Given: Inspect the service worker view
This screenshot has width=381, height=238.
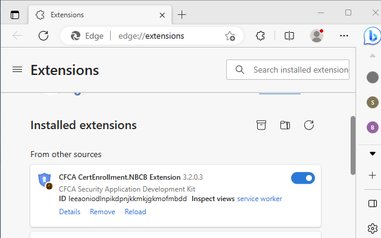Looking at the screenshot, I should click(x=260, y=199).
